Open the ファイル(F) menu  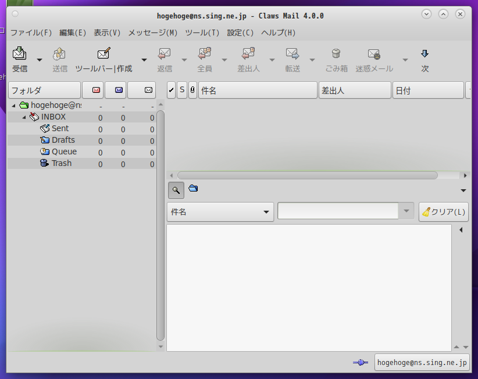pyautogui.click(x=31, y=33)
